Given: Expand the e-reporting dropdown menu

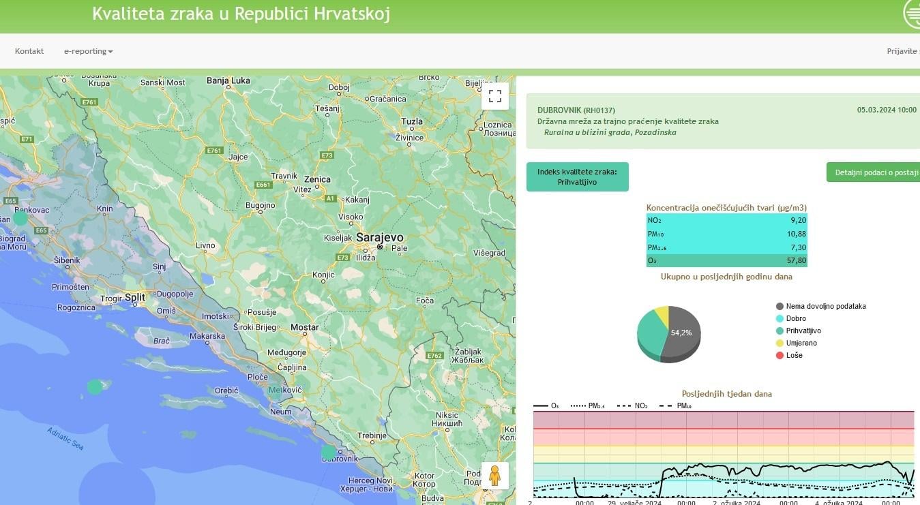Looking at the screenshot, I should [x=88, y=51].
